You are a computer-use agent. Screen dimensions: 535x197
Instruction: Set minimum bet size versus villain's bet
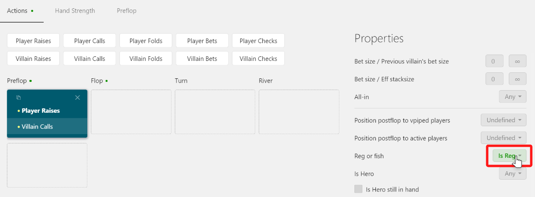[495, 61]
